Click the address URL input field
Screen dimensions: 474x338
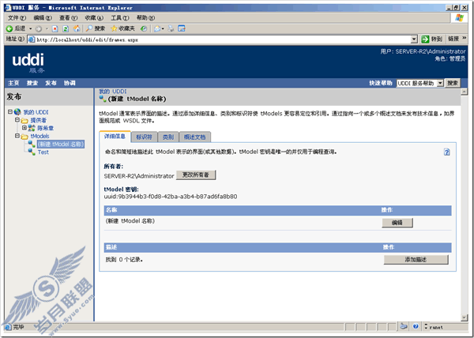[223, 39]
